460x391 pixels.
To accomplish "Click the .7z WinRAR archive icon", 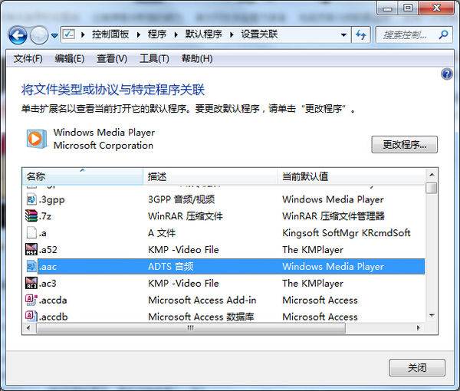I will pyautogui.click(x=31, y=216).
